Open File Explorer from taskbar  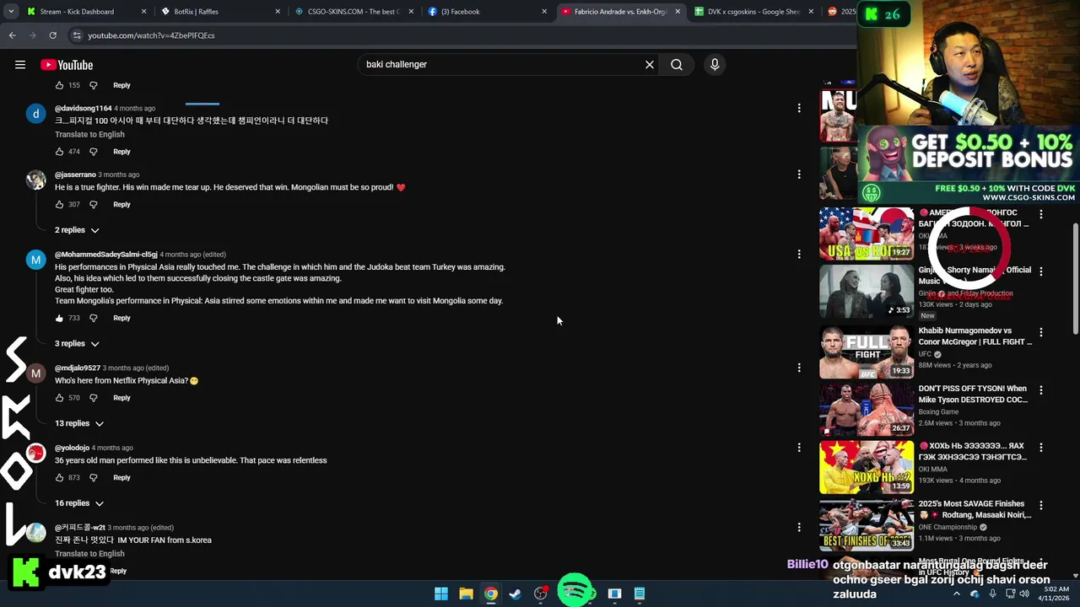466,594
